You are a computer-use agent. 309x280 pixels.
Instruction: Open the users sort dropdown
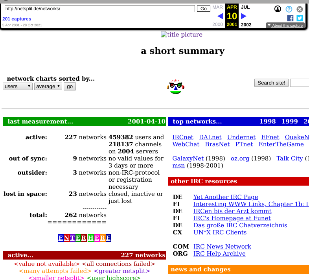[x=18, y=87]
